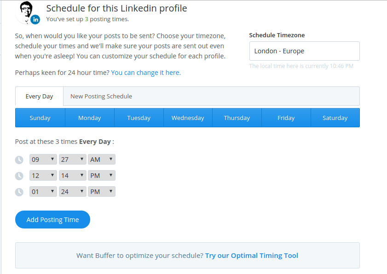Screen dimensions: 387x274
Task: Click clock icon beside 09:27 AM time
Action: pos(19,160)
